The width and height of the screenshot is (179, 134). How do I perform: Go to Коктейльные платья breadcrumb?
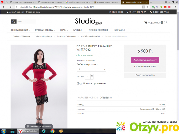[90, 36]
